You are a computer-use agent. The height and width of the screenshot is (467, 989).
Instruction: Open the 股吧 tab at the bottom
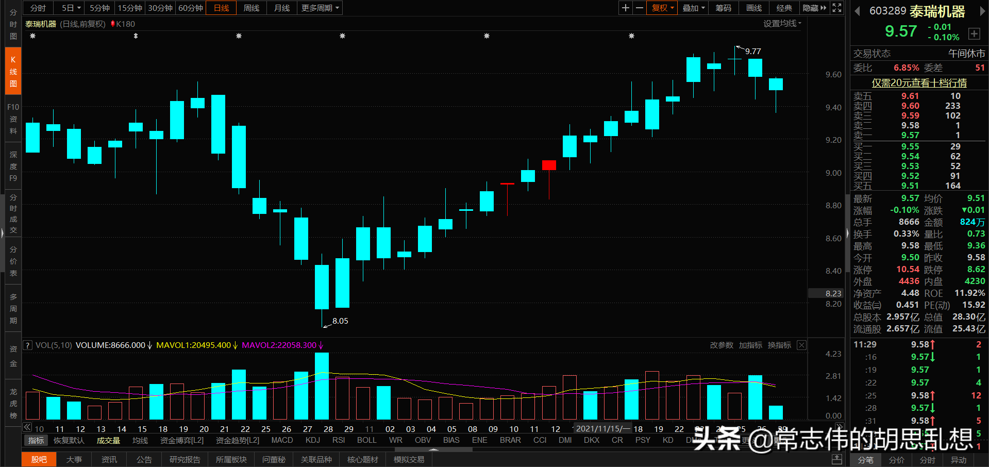39,459
